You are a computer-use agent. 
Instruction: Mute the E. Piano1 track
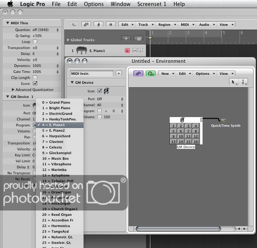pos(135,50)
